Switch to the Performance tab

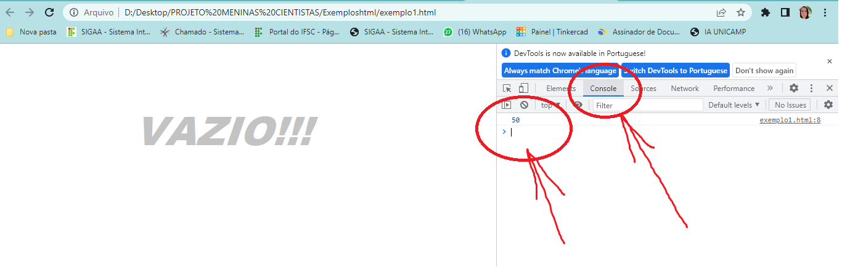[734, 89]
